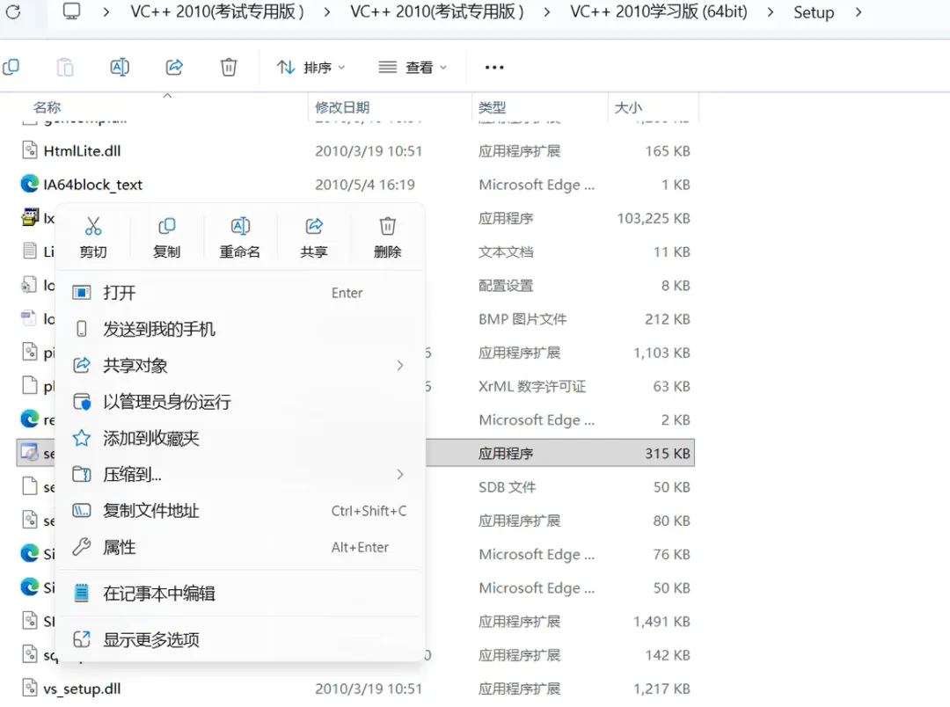Click the toolbar share icon
The width and height of the screenshot is (950, 707).
[174, 67]
